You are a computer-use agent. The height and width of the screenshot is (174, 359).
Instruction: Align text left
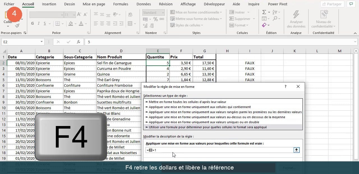(96, 24)
